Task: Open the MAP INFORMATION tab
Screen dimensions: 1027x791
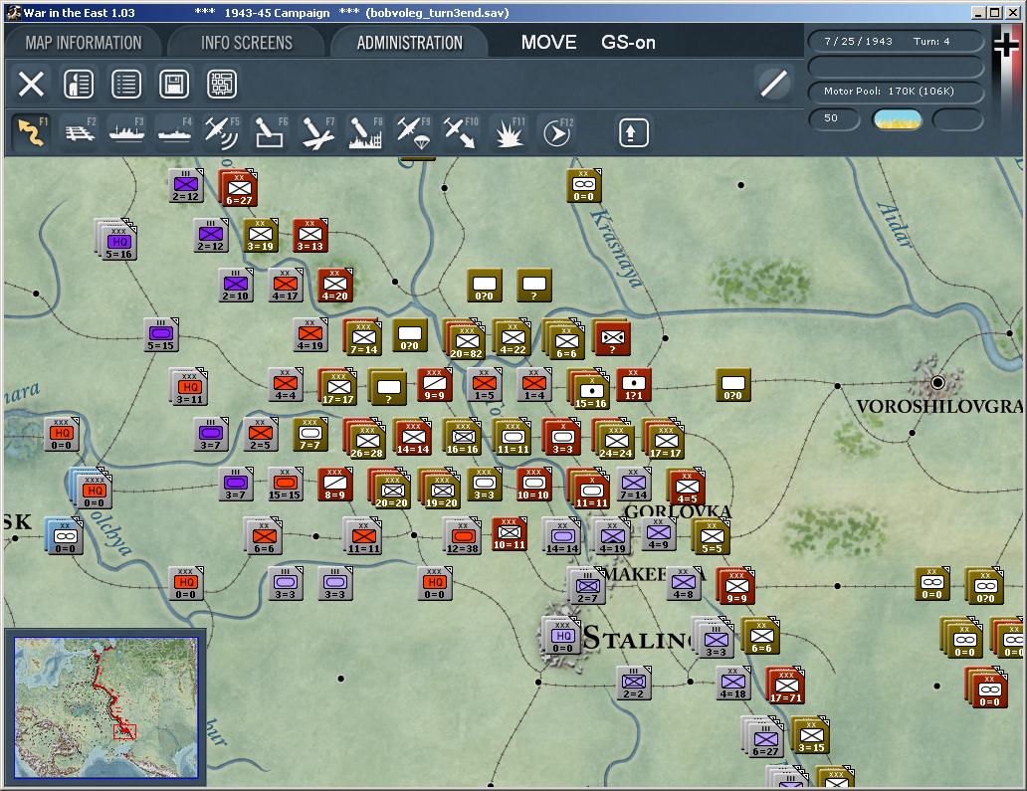Action: coord(84,43)
